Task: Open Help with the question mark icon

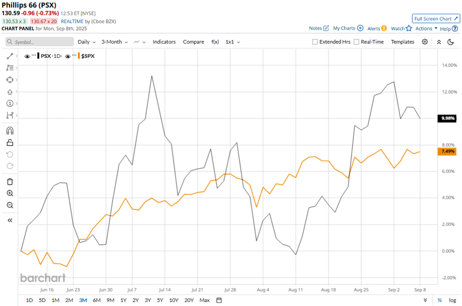Action: click(455, 28)
